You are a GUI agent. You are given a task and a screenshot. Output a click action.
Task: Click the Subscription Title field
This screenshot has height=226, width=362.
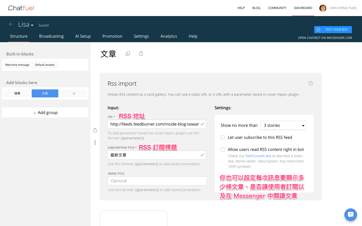tap(157, 155)
